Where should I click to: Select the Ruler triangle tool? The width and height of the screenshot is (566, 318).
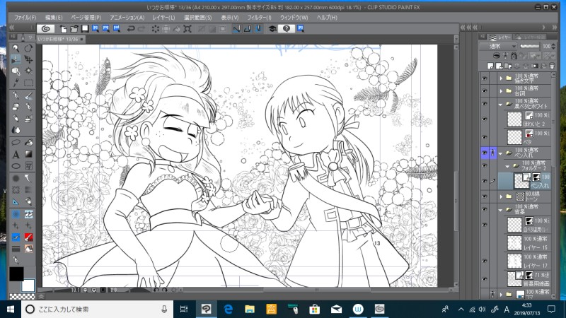click(x=16, y=201)
